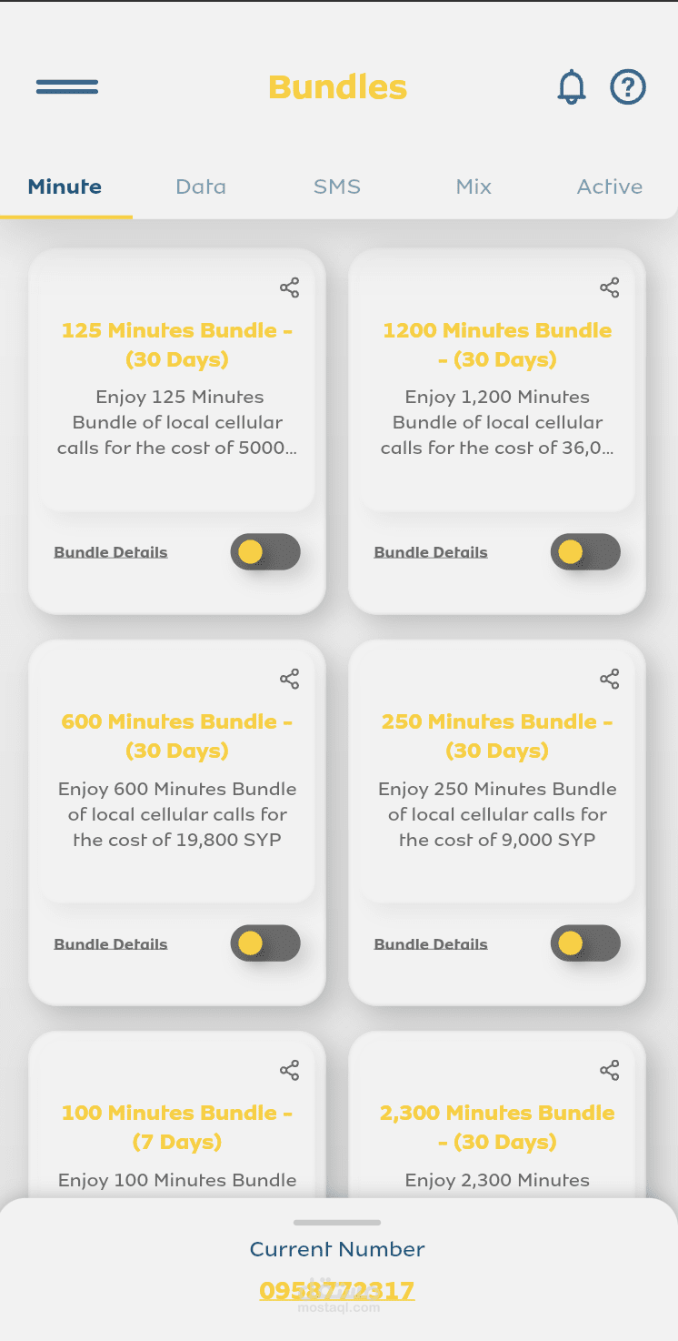
Task: Toggle on the 125 Minutes Bundle switch
Action: click(265, 552)
